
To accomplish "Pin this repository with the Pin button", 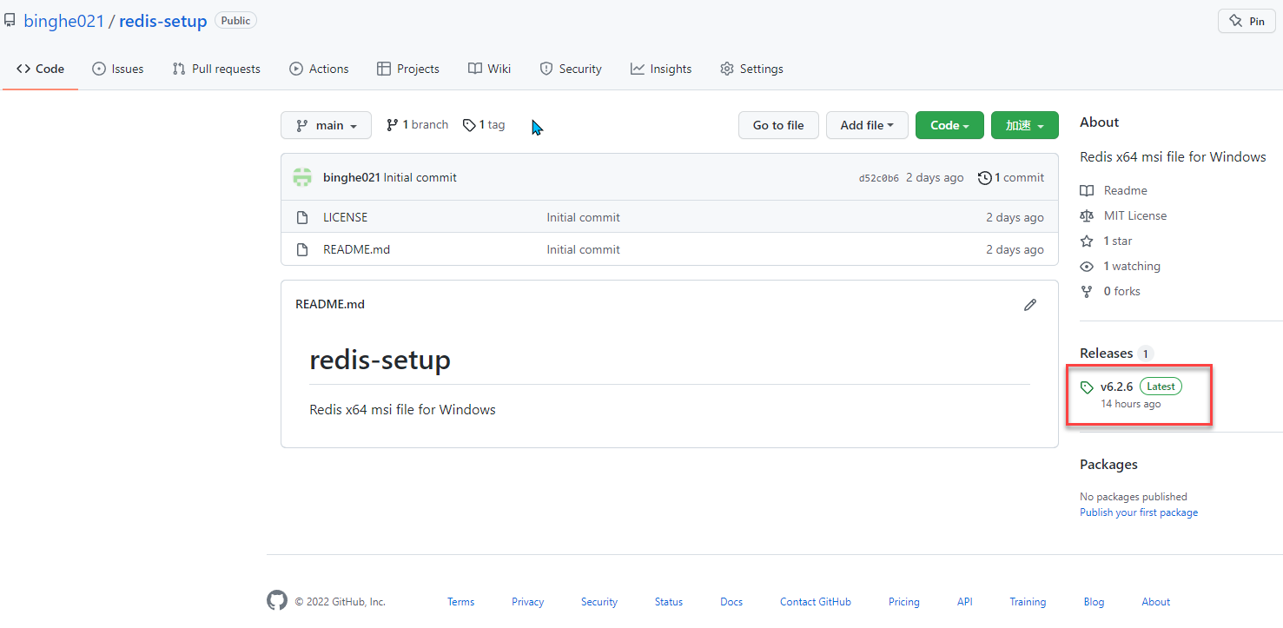I will point(1247,22).
